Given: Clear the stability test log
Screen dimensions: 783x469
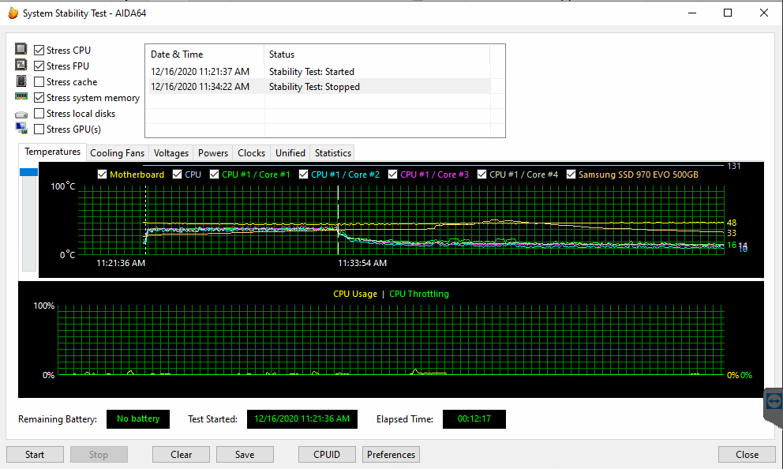Looking at the screenshot, I should [x=181, y=455].
